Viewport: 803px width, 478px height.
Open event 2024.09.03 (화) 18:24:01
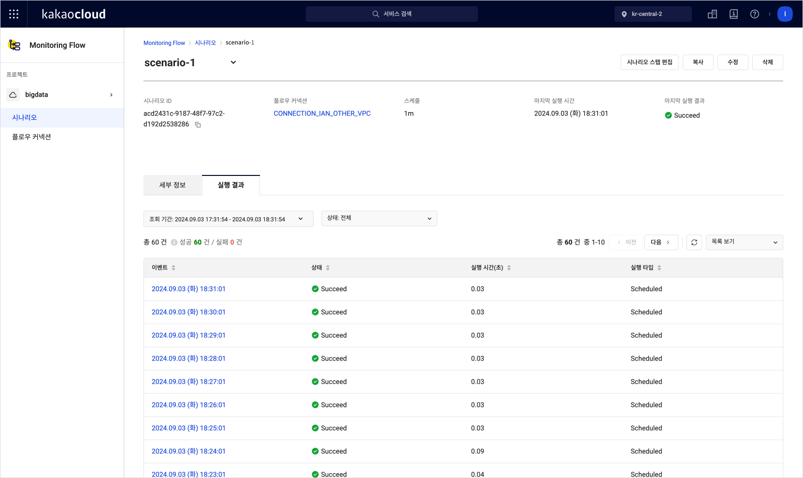(x=188, y=451)
